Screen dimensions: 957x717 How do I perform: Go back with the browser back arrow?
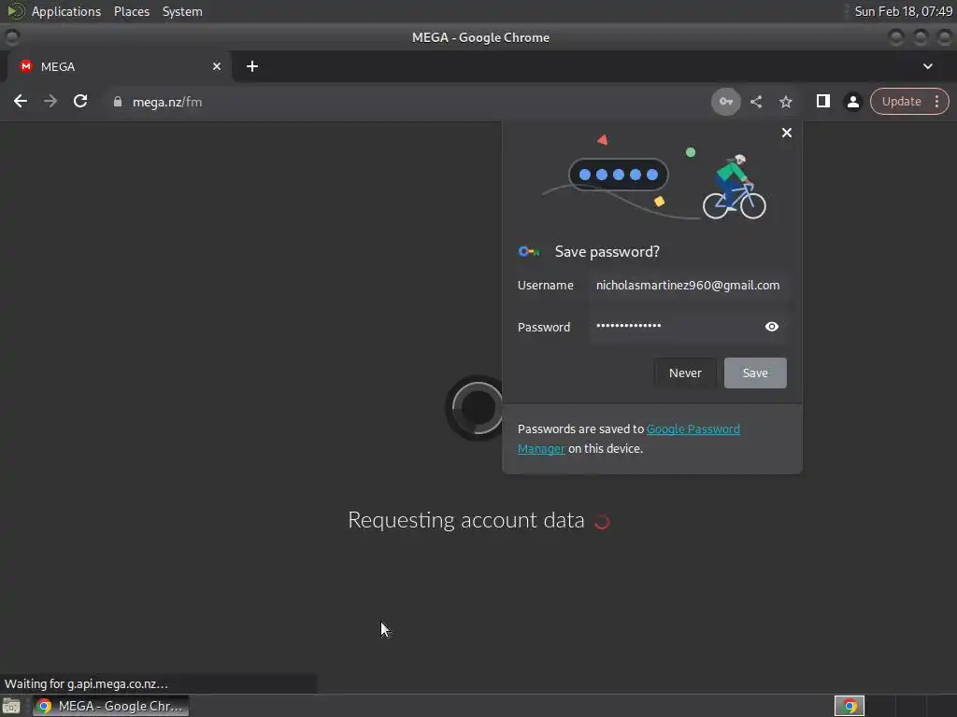tap(21, 101)
